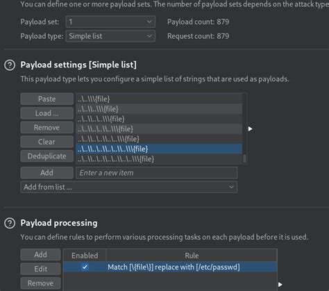Remove selected payload from simple list

pos(47,128)
